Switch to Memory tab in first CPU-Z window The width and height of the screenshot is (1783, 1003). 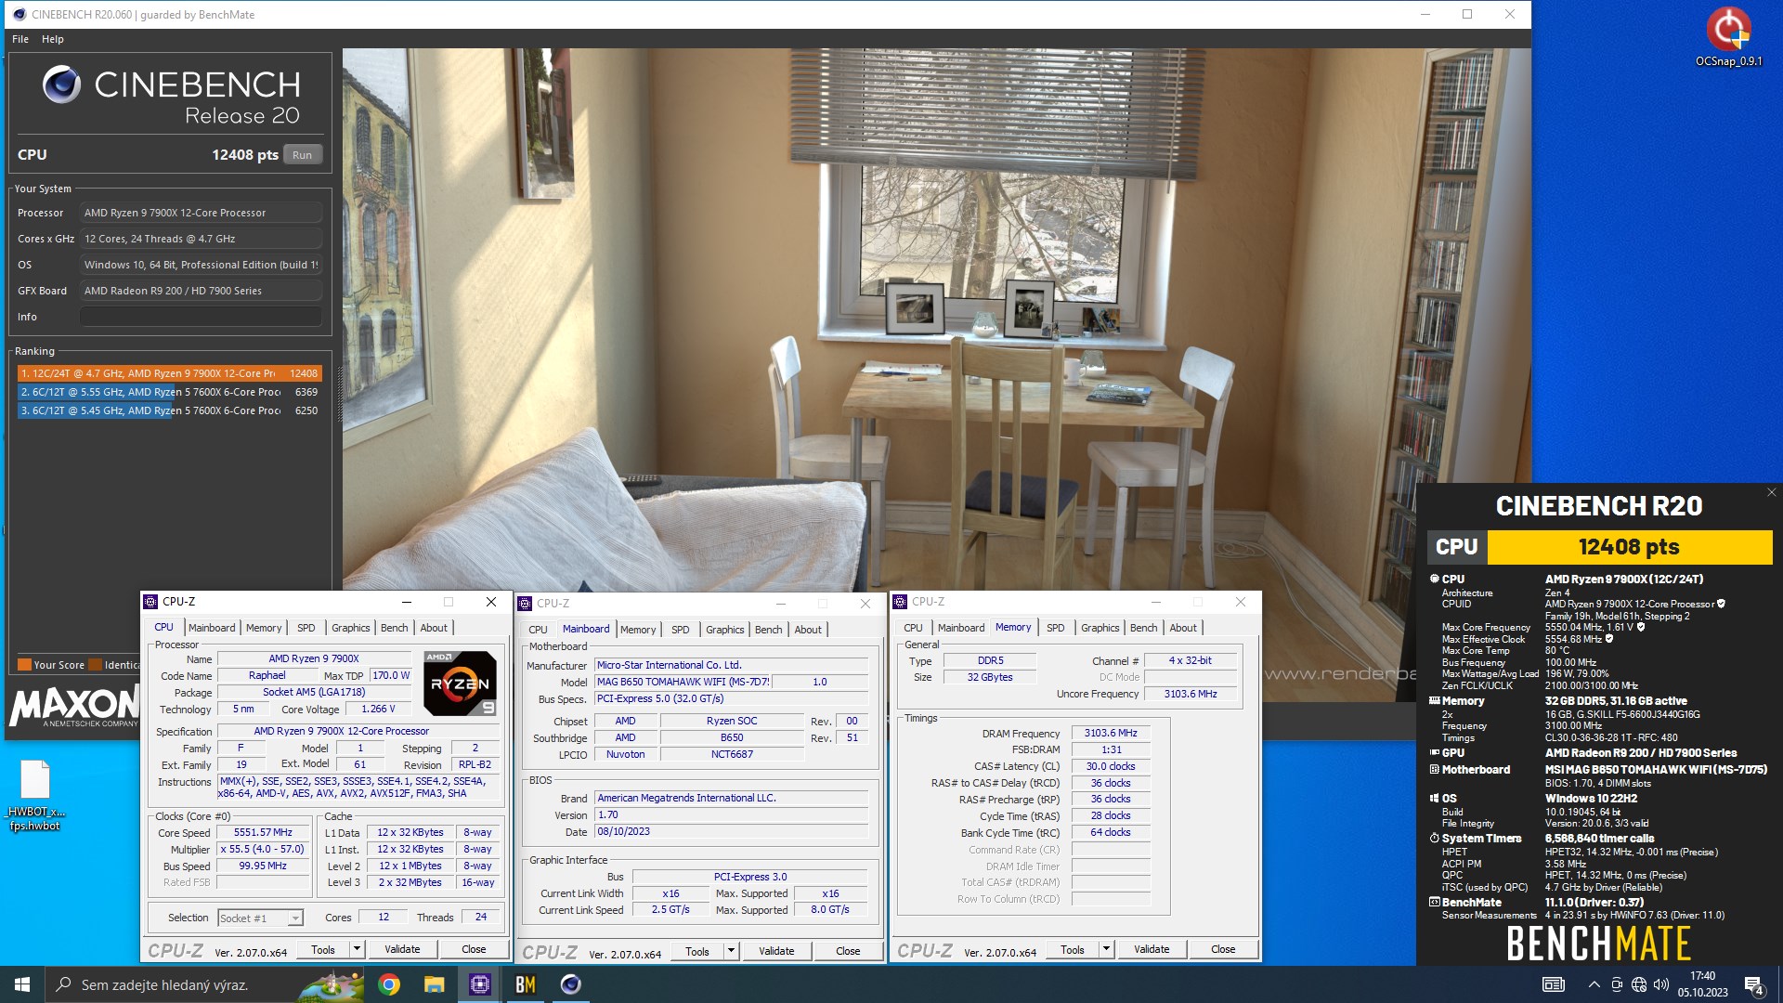tap(264, 628)
